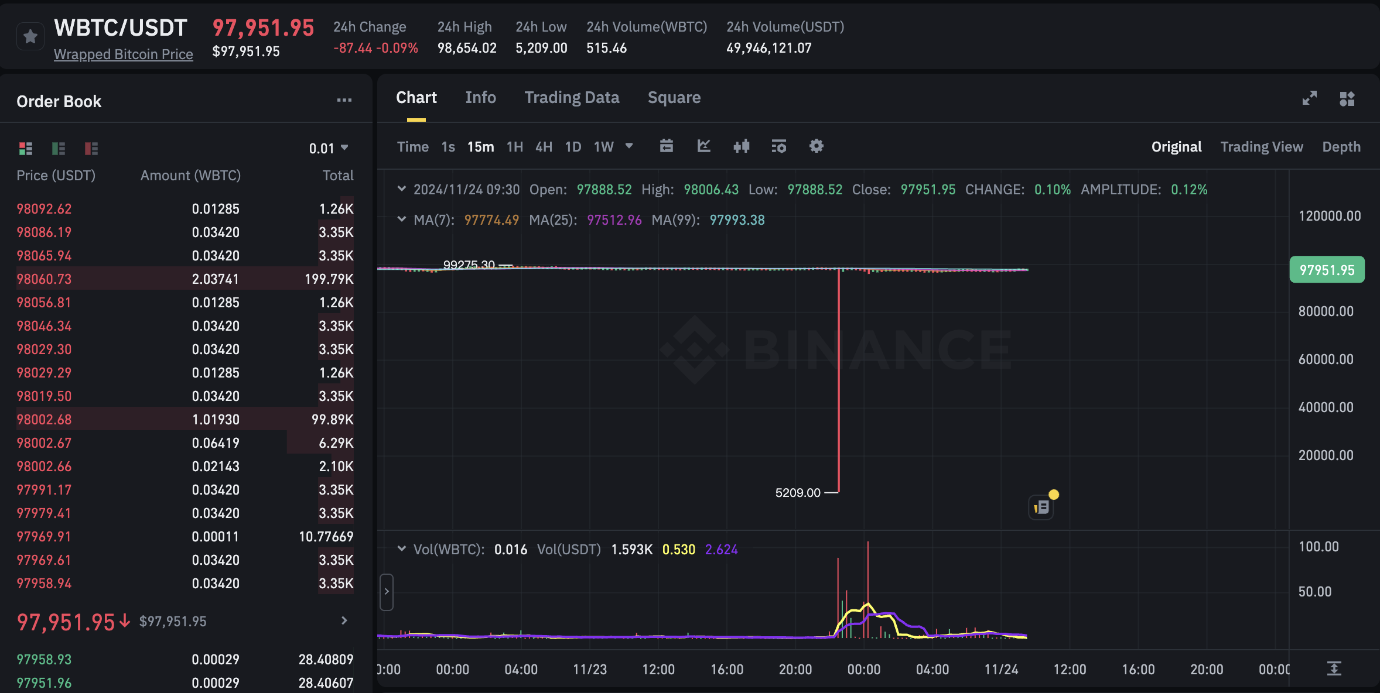Viewport: 1380px width, 693px height.
Task: Show only buy orders in Order Book
Action: point(58,148)
